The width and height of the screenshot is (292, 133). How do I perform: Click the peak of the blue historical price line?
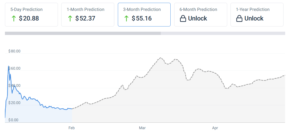pos(8,66)
